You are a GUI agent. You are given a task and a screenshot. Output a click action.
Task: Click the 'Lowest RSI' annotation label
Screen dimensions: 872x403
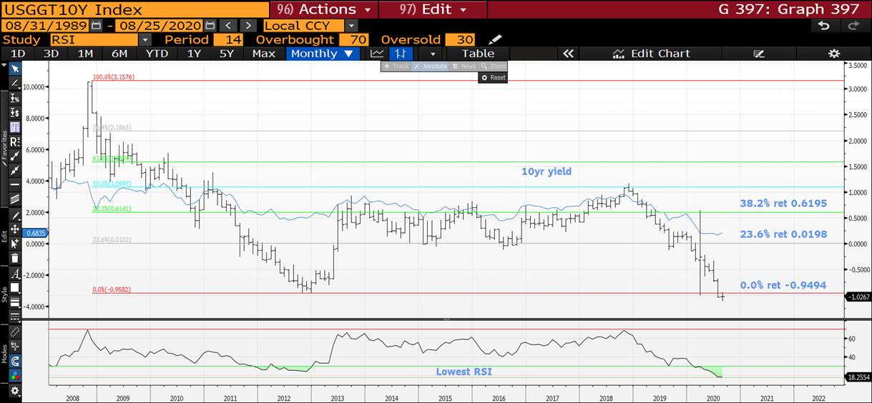465,372
